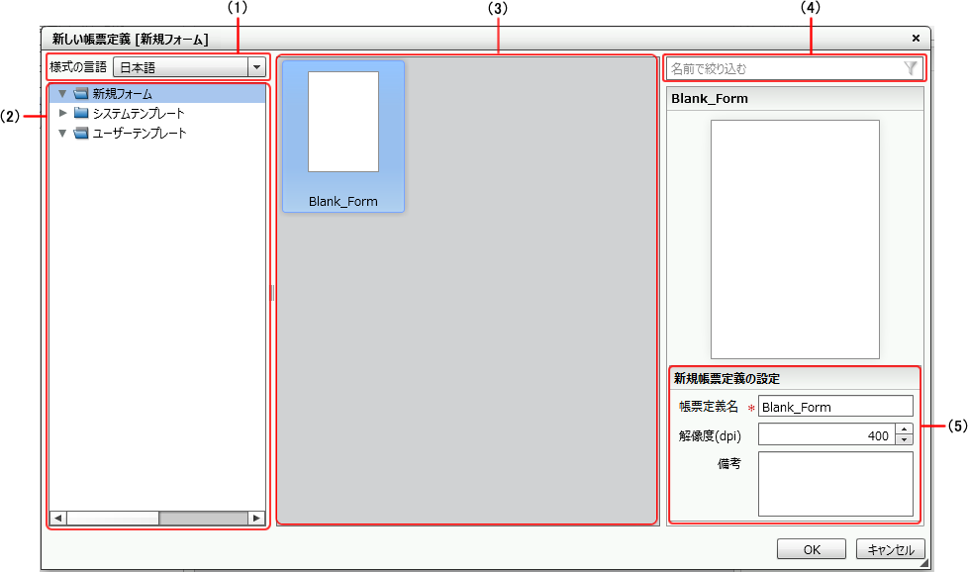Click inside the 備考 remarks text area
Image resolution: width=968 pixels, height=572 pixels.
[835, 485]
